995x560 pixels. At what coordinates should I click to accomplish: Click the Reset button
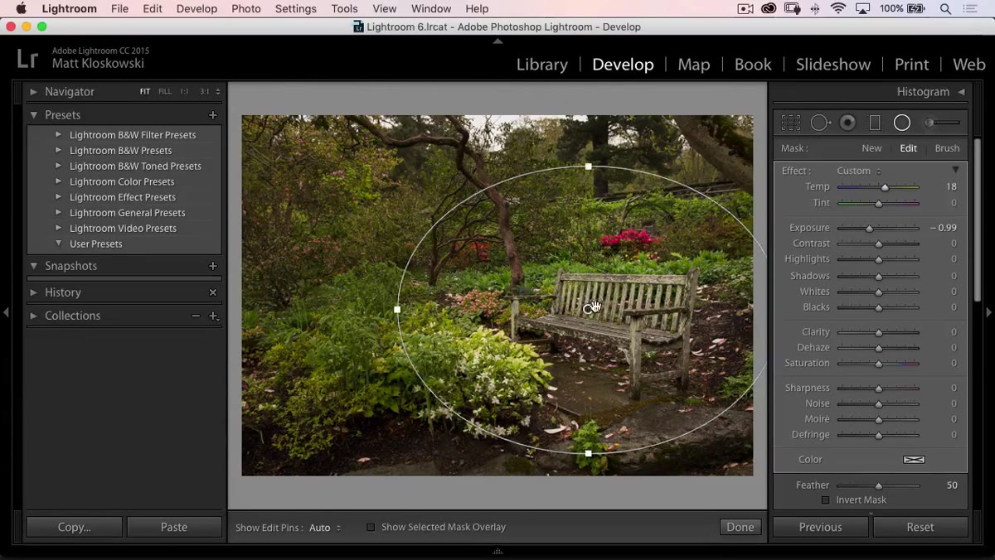[920, 527]
